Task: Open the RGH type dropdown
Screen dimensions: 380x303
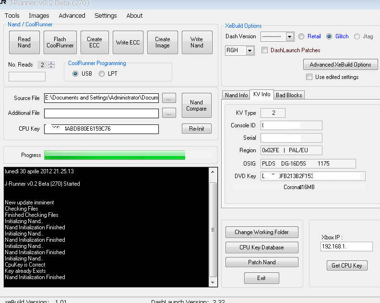Action: pyautogui.click(x=250, y=51)
